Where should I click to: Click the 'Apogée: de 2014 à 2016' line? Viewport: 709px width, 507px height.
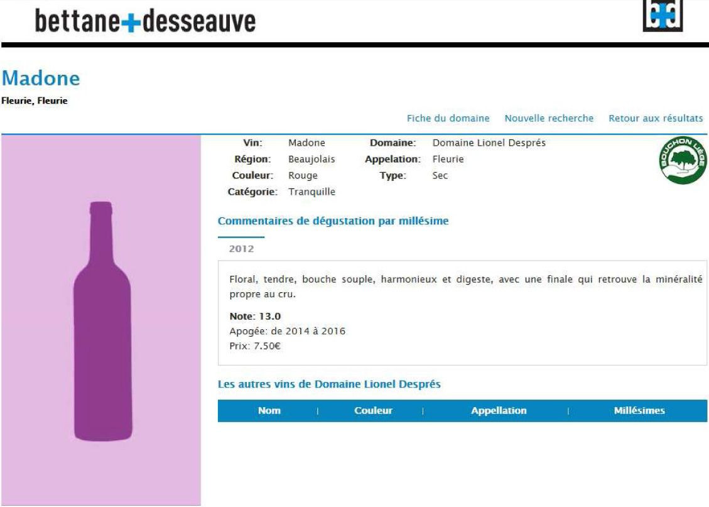click(x=287, y=331)
